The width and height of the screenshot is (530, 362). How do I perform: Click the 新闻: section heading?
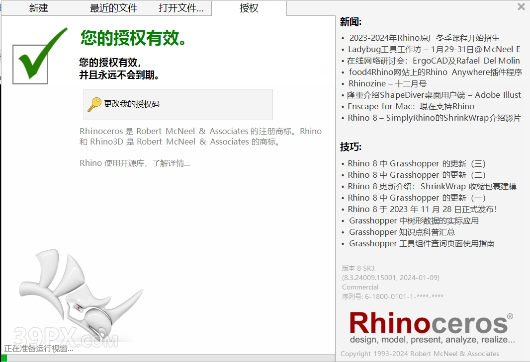[351, 22]
